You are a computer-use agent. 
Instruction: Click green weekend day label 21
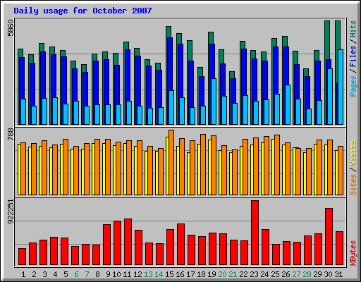tap(233, 274)
